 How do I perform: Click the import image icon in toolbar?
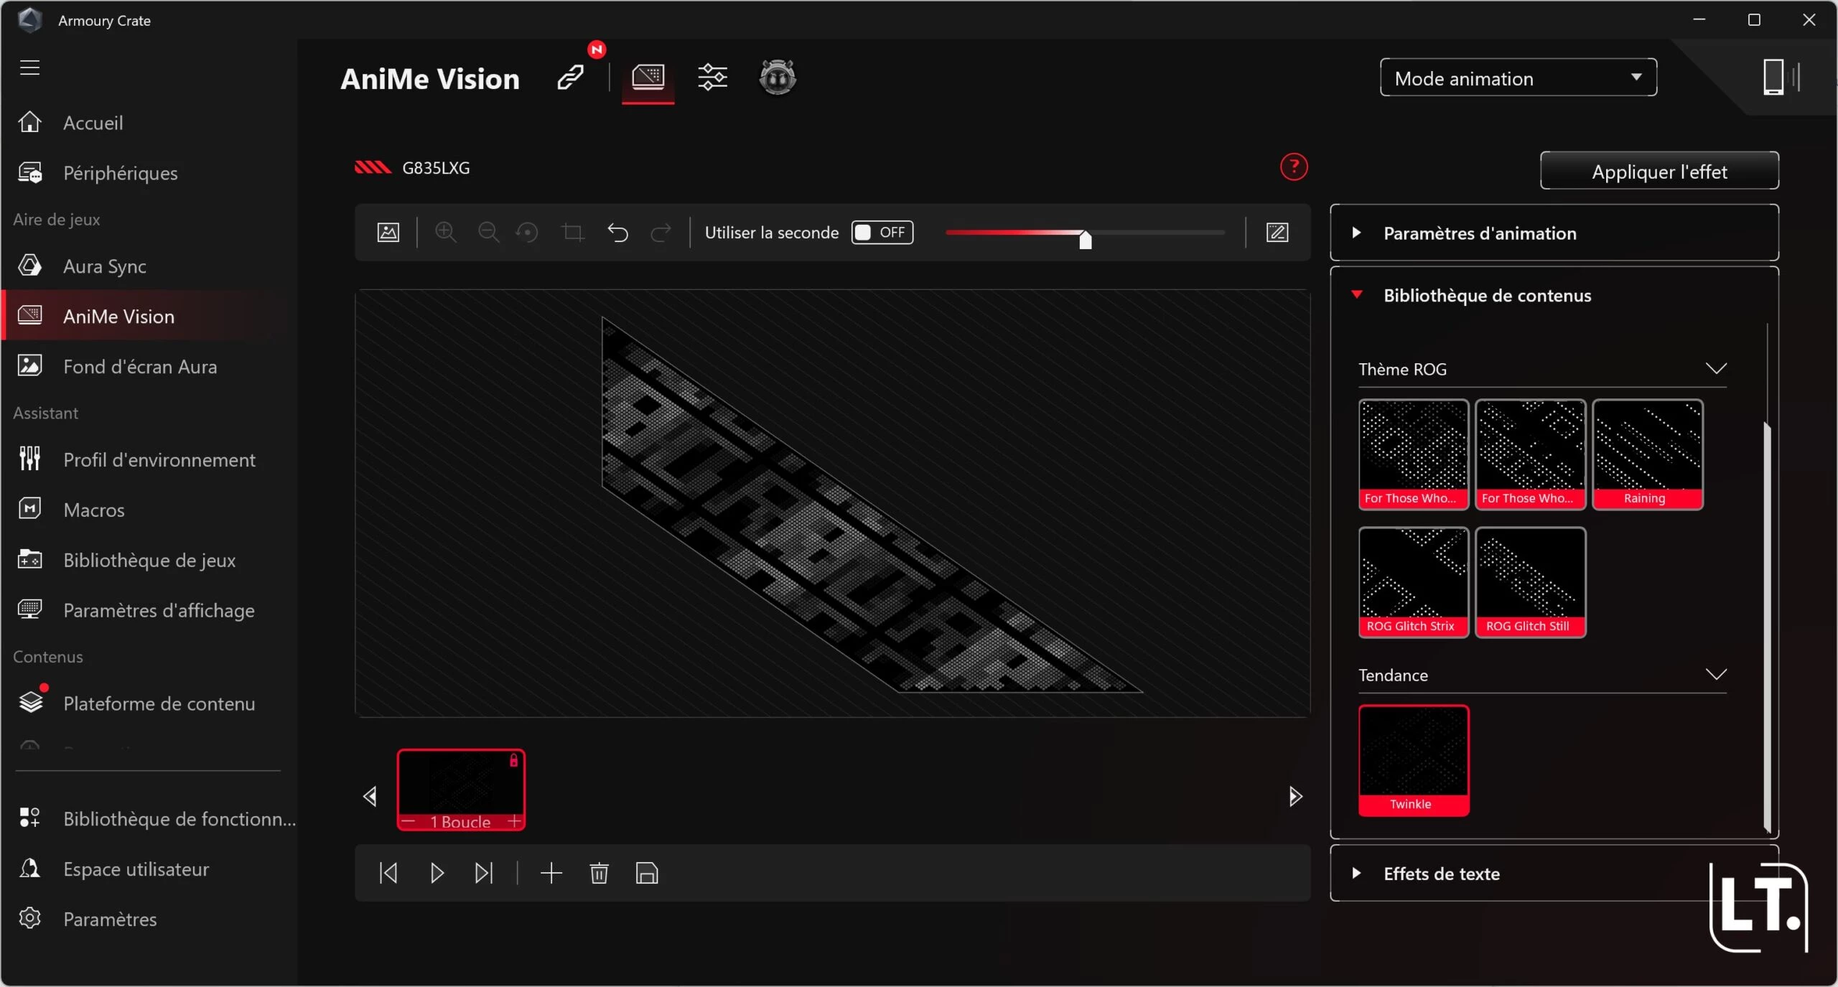point(388,233)
